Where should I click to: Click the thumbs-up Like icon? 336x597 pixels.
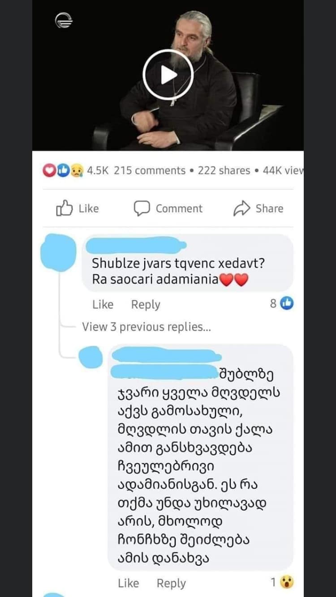click(x=64, y=209)
